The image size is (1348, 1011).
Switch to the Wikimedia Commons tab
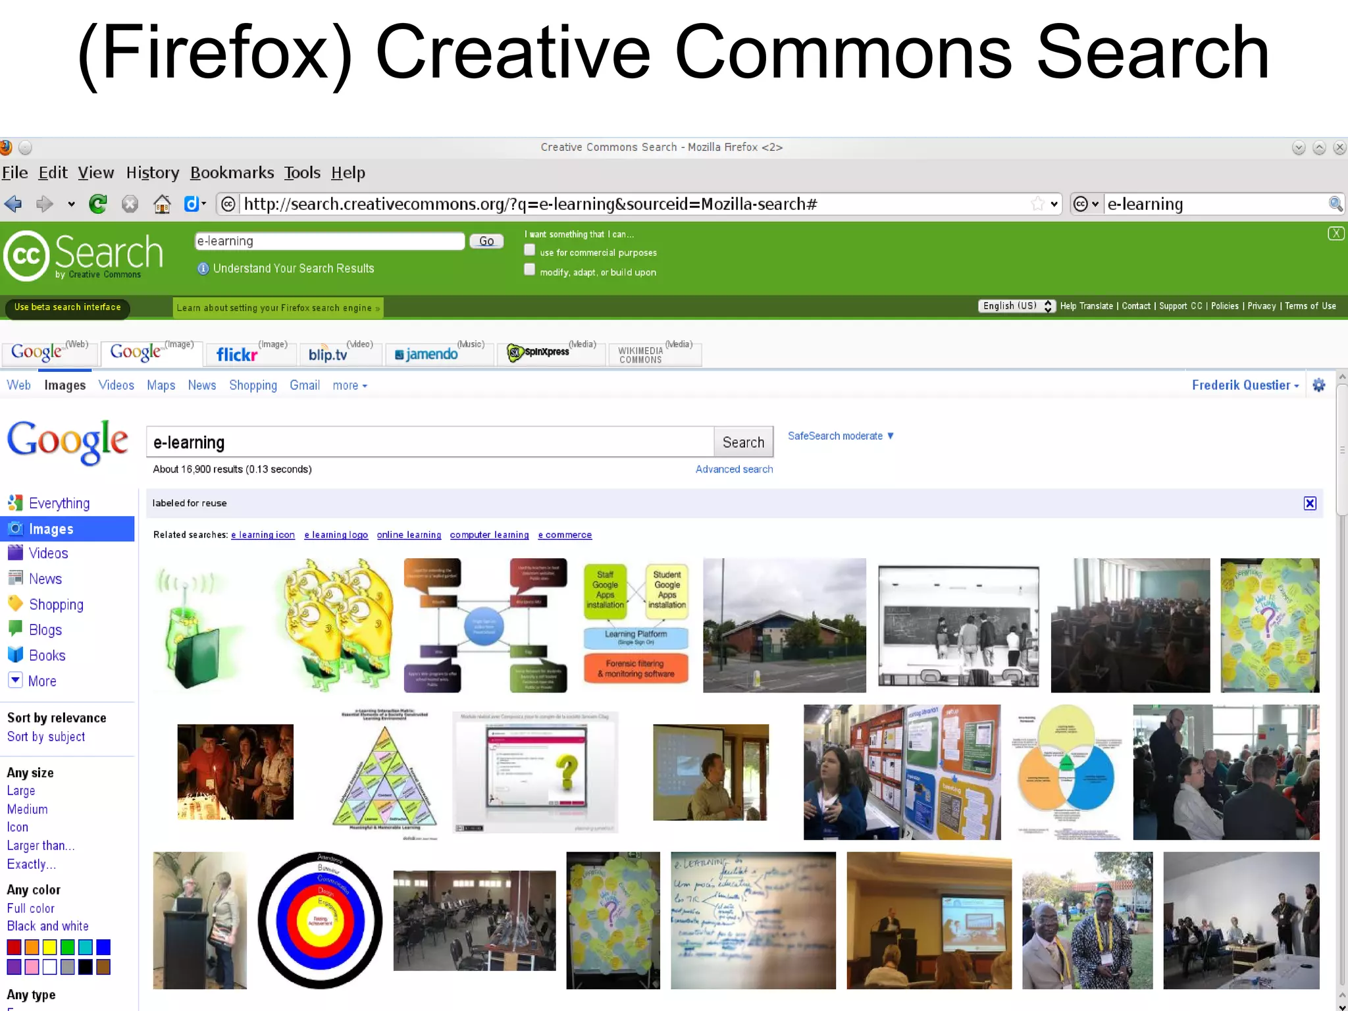click(655, 353)
